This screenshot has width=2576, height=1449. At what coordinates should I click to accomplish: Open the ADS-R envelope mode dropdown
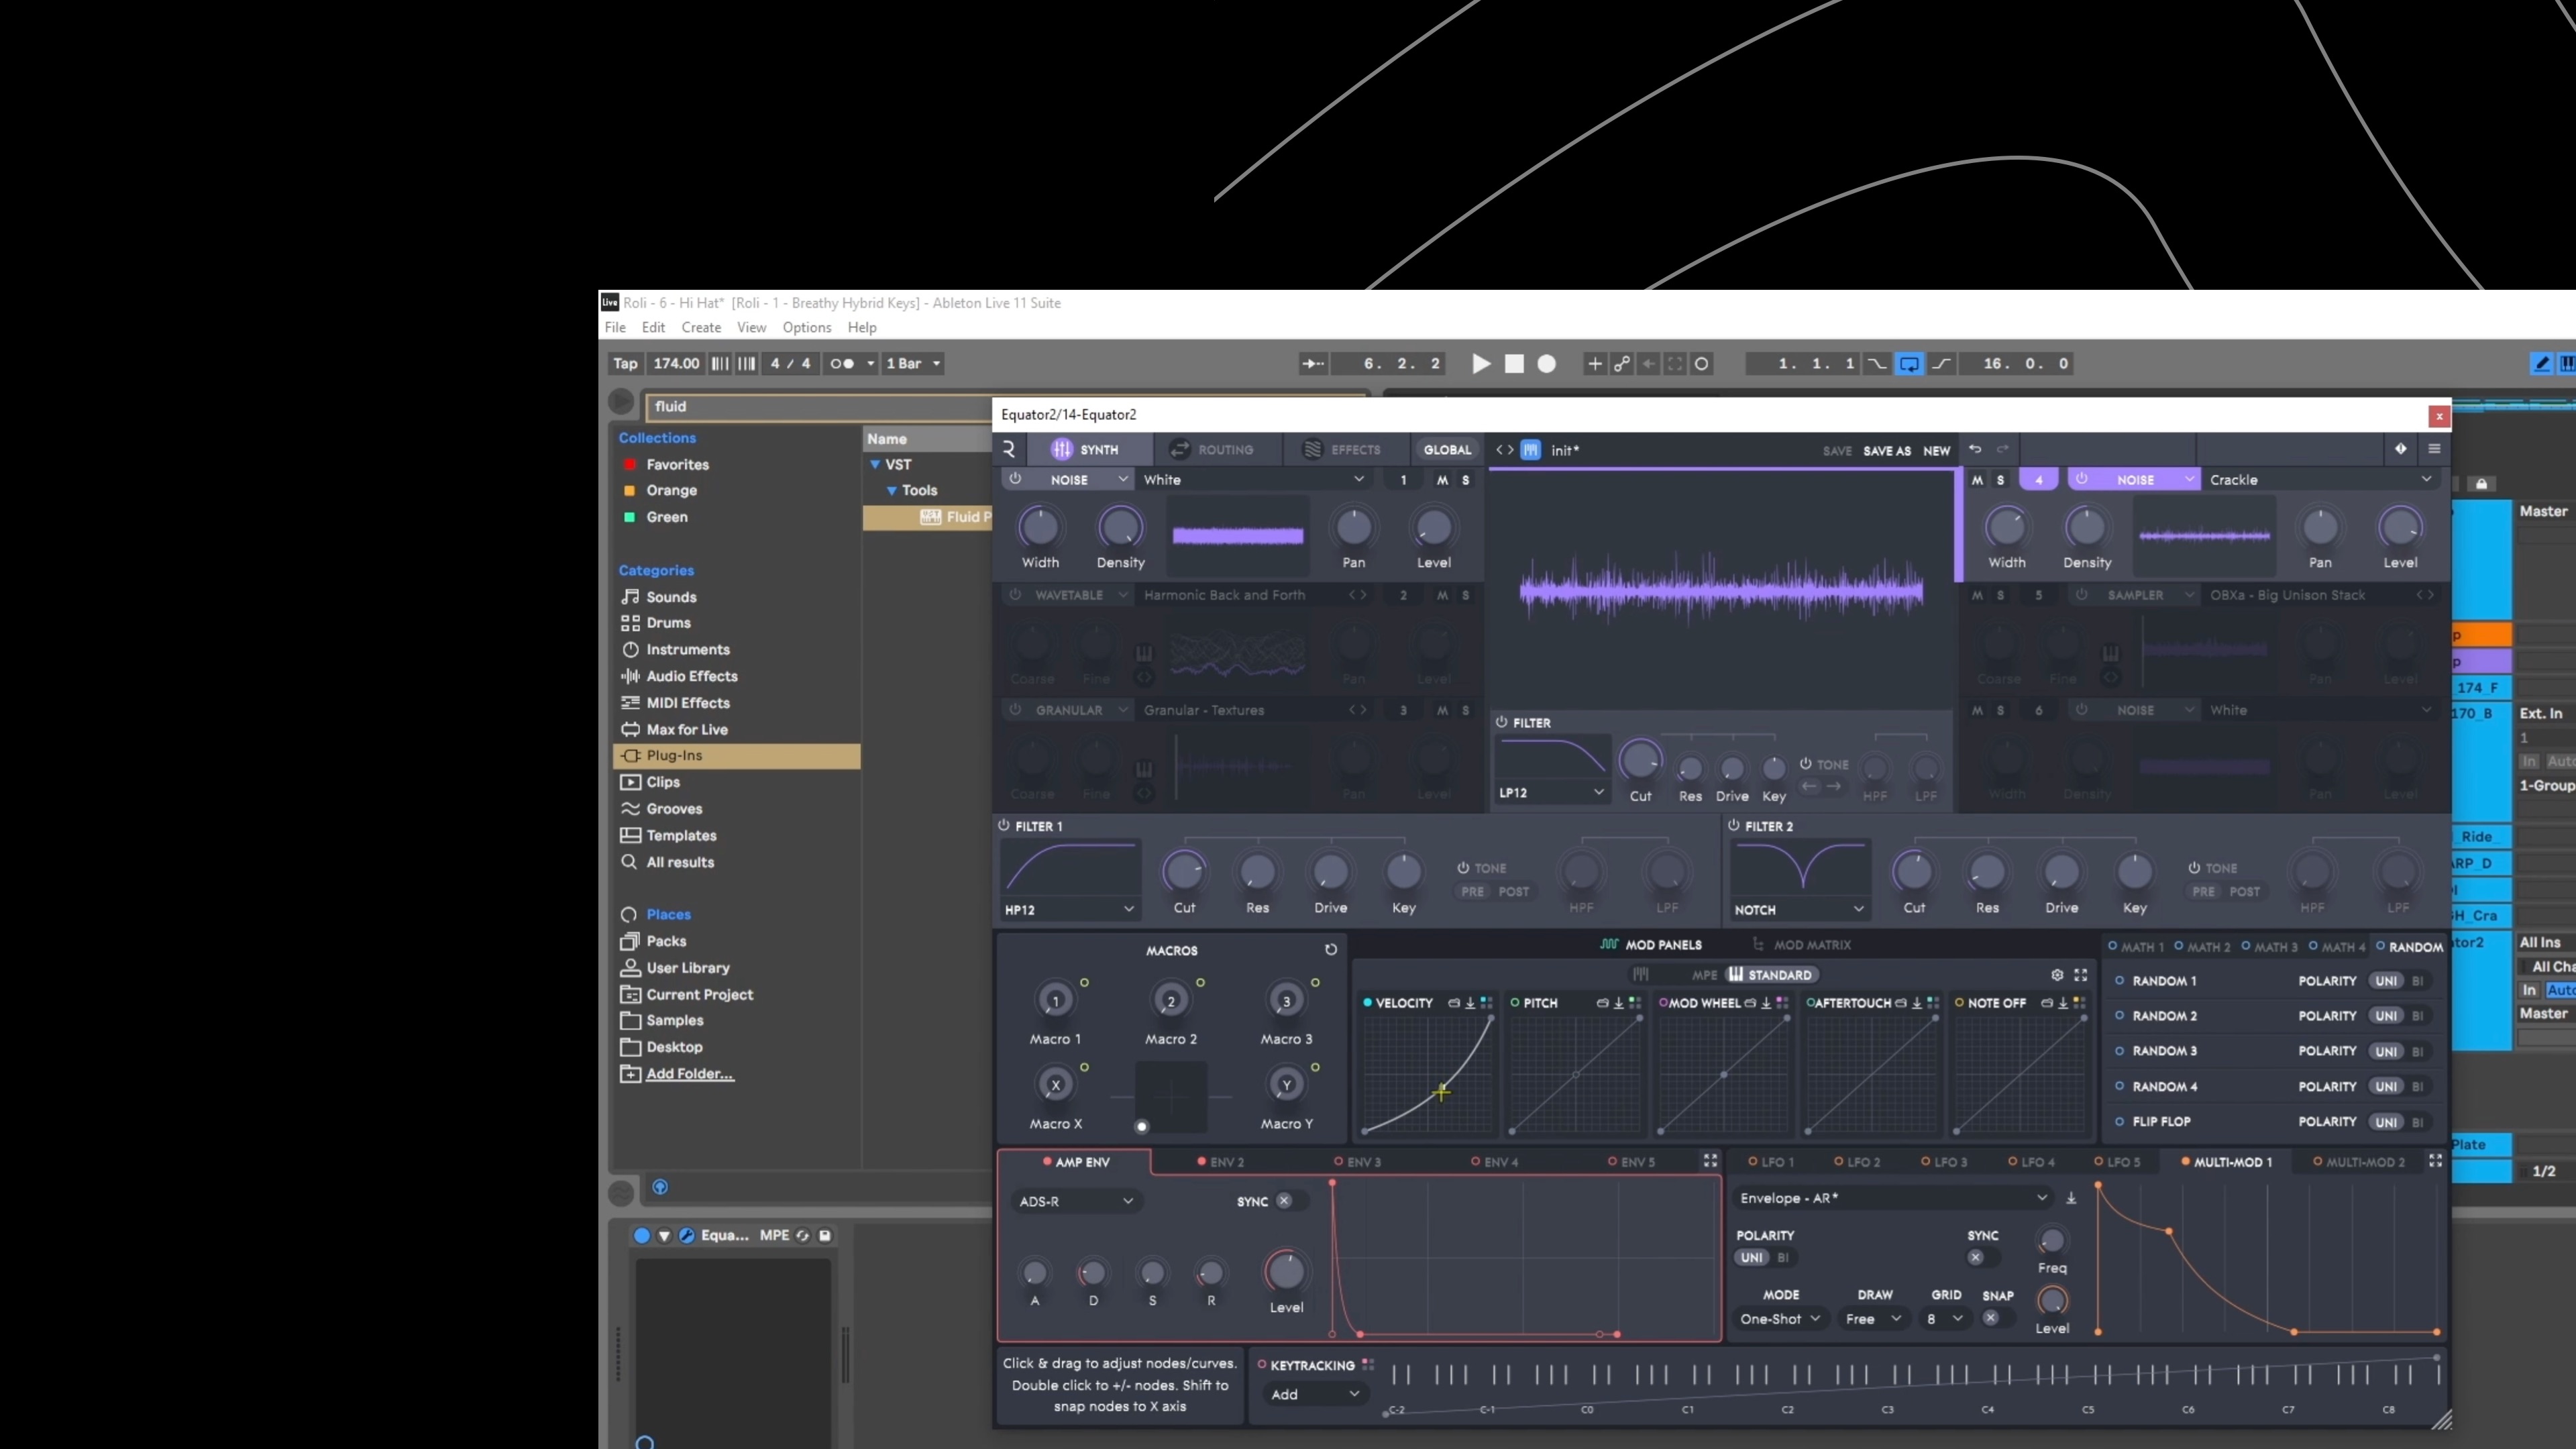1077,1200
